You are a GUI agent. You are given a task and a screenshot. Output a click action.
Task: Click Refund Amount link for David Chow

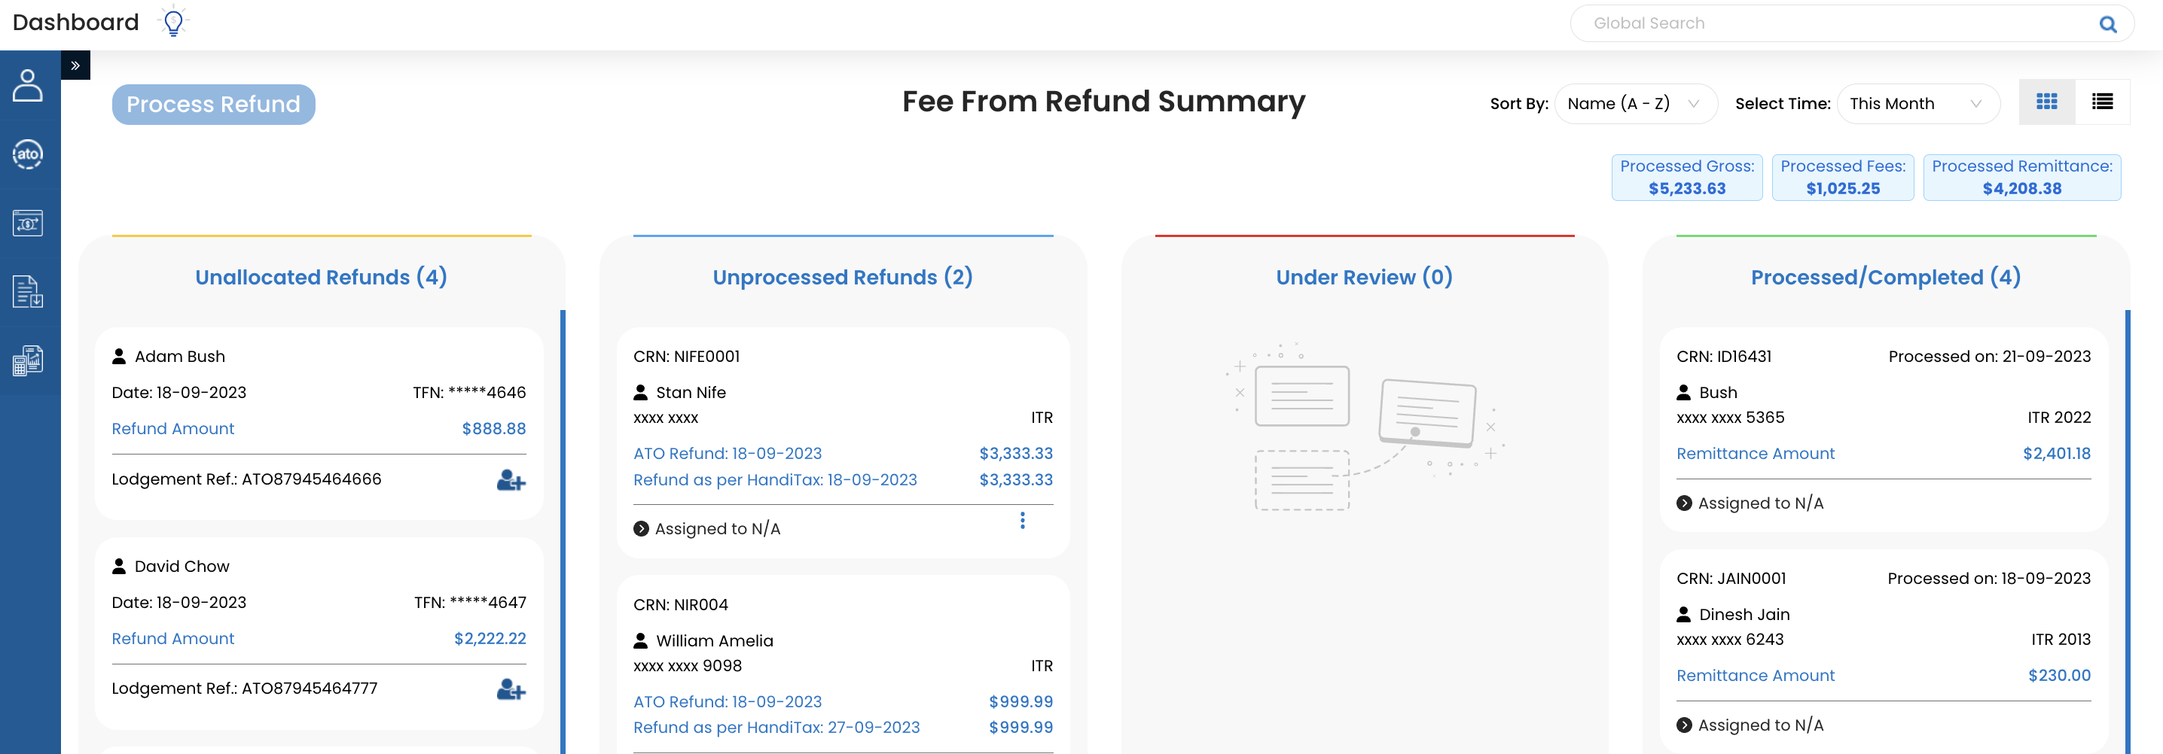173,639
